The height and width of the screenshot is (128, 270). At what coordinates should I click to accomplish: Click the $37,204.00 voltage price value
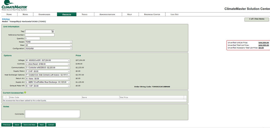pyautogui.click(x=80, y=60)
